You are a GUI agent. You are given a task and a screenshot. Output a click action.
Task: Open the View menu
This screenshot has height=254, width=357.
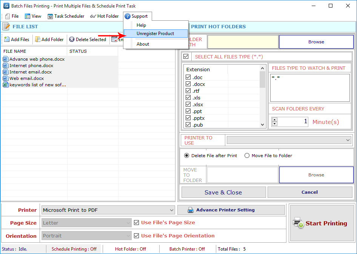pyautogui.click(x=33, y=16)
